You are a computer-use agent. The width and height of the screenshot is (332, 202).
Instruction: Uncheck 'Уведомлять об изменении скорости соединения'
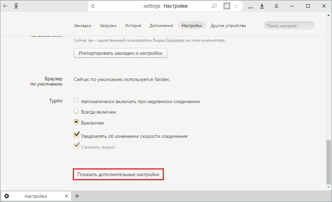[76, 135]
